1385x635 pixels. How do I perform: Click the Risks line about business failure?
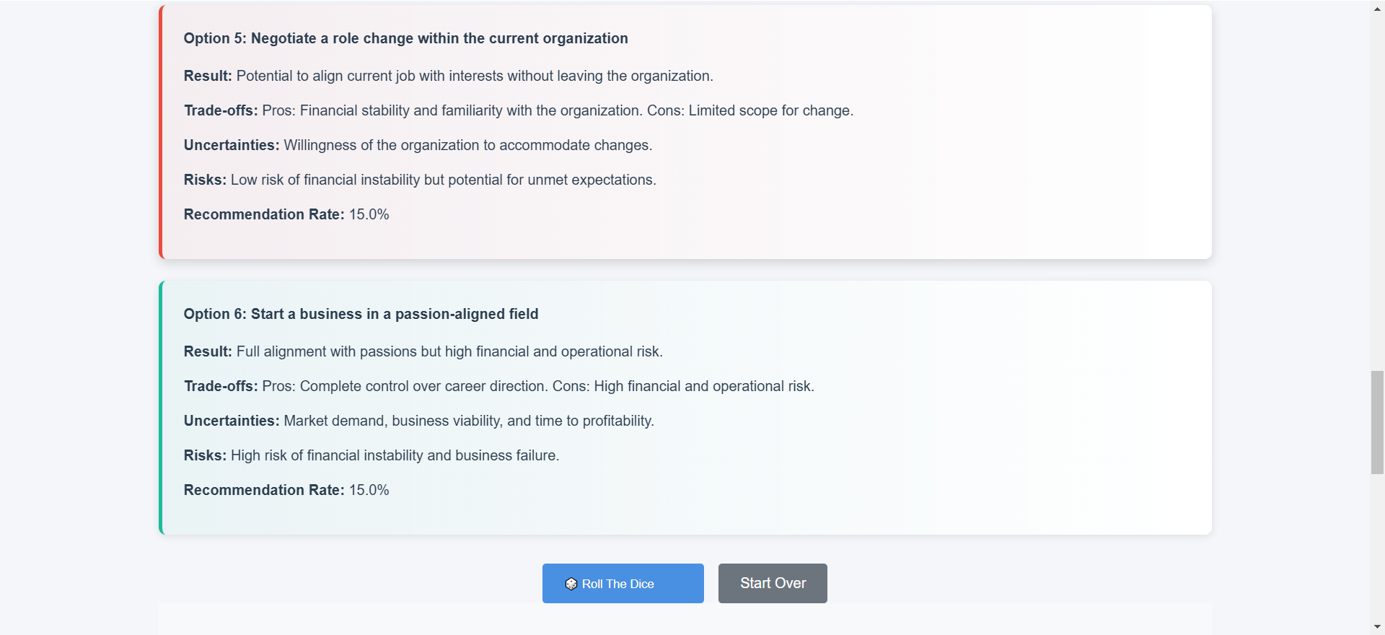[x=371, y=455]
